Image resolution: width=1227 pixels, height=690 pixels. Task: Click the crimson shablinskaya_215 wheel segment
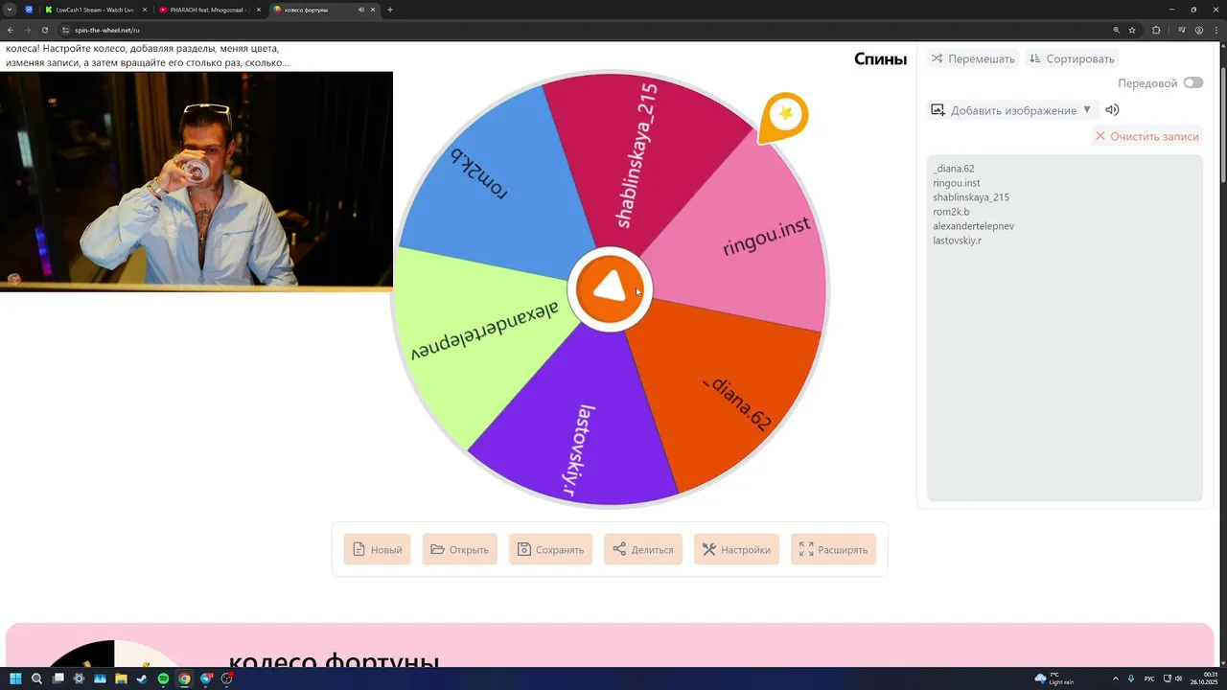coord(642,158)
